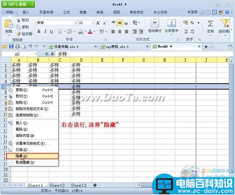The height and width of the screenshot is (195, 235).
Task: Open the font size 12 dropdown
Action: tap(93, 23)
